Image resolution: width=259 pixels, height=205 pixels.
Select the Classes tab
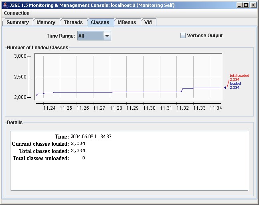click(100, 22)
